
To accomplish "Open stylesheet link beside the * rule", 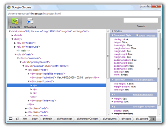I will click(143, 95).
